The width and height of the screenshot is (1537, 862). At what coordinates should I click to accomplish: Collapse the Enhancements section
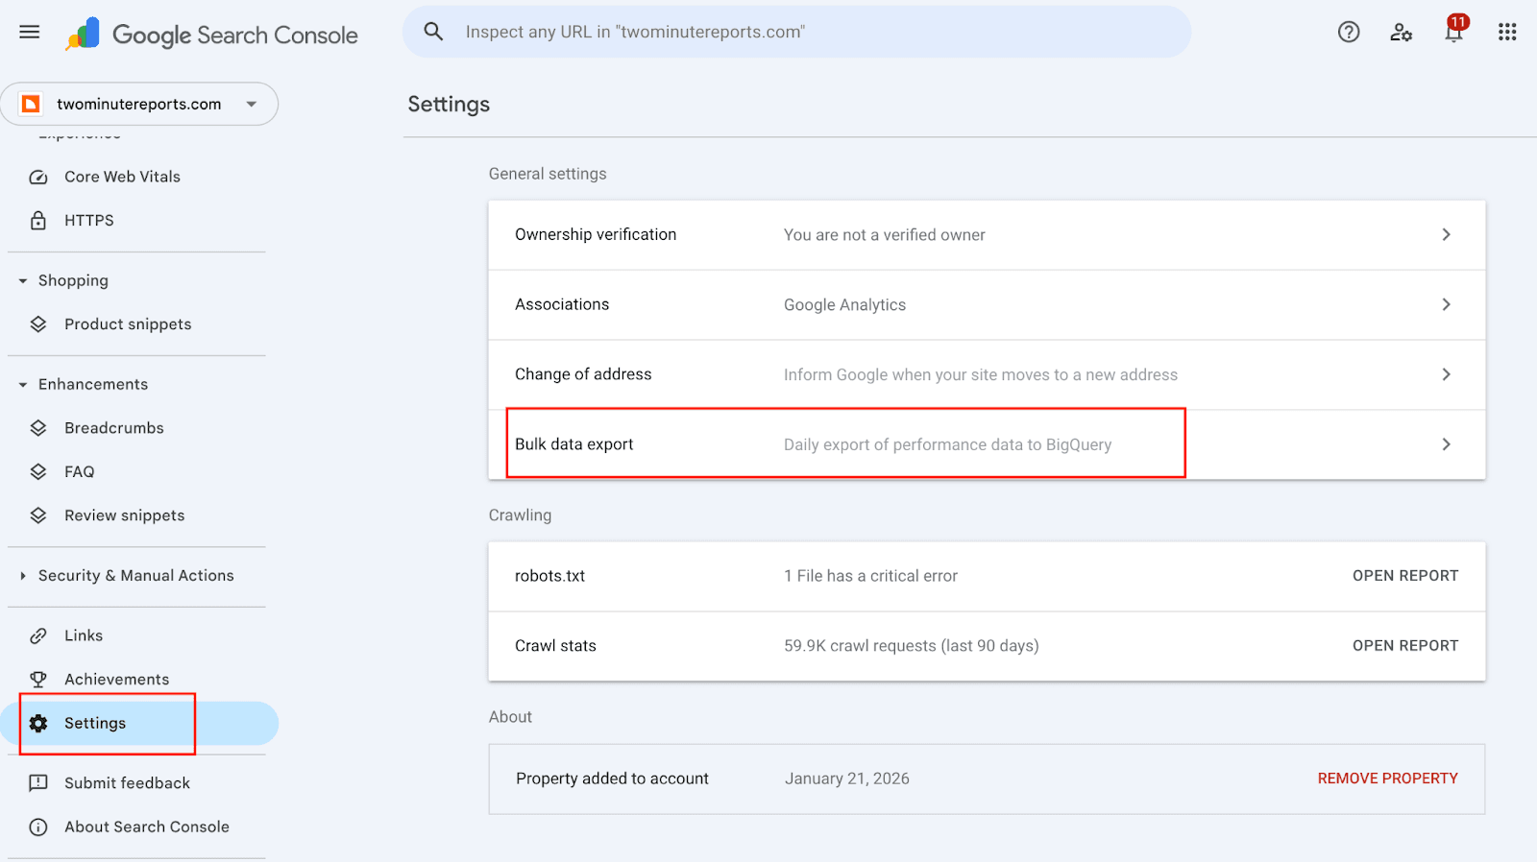[23, 385]
